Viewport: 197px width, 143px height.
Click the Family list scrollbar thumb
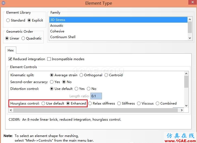[x=190, y=27]
